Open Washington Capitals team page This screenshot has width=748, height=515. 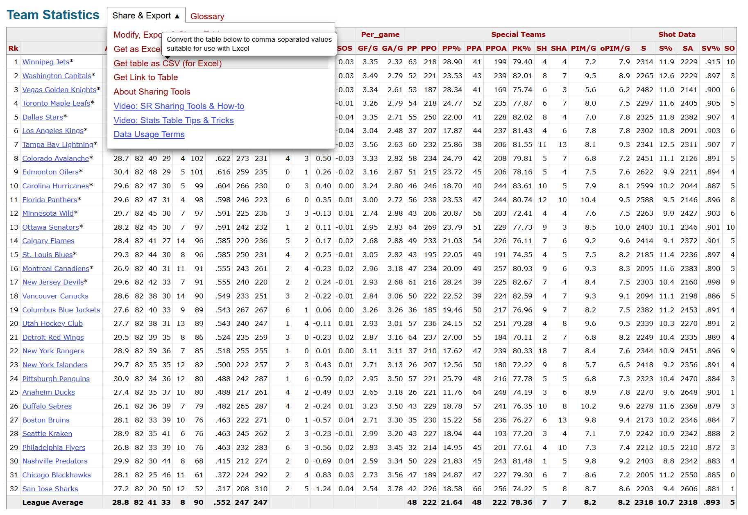[57, 76]
